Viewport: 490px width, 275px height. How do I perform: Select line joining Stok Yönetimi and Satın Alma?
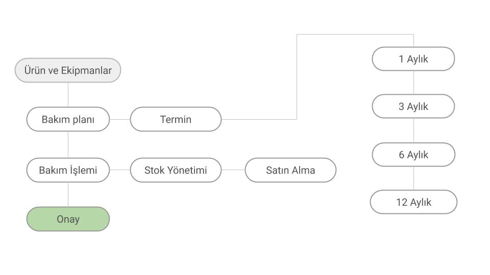pos(233,170)
